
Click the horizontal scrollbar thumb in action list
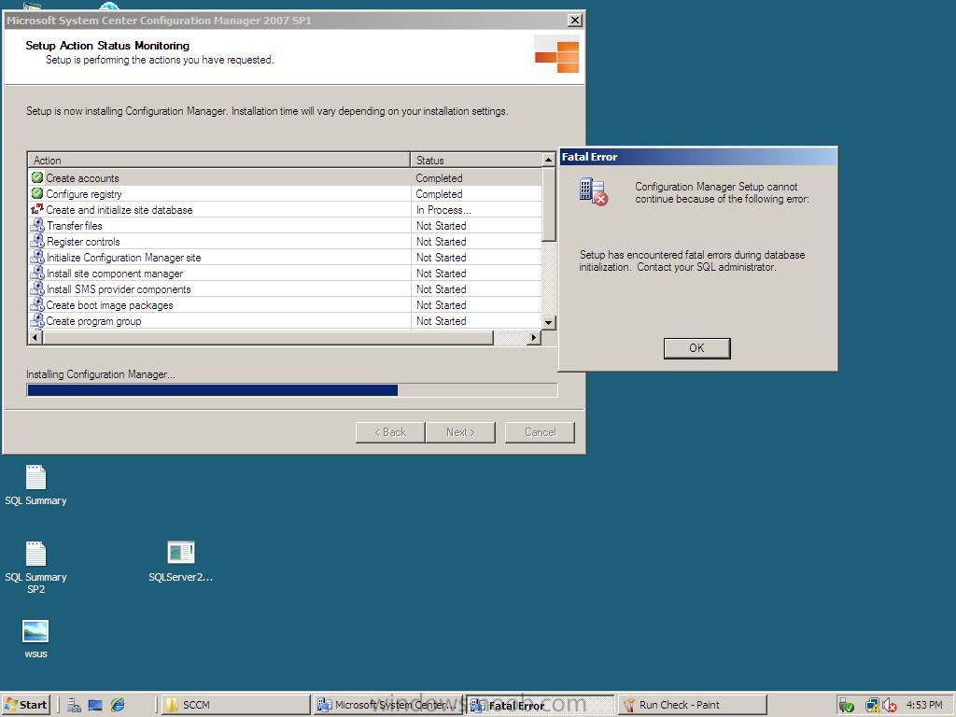268,337
